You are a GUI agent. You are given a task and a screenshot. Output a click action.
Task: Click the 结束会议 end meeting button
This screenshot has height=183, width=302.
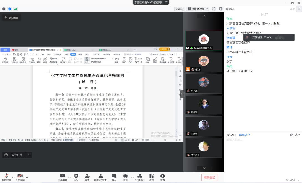[x=209, y=177]
